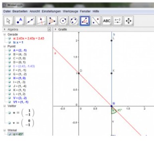The height and width of the screenshot is (146, 154).
Task: Select the Move arrow tool
Action: coord(8,21)
